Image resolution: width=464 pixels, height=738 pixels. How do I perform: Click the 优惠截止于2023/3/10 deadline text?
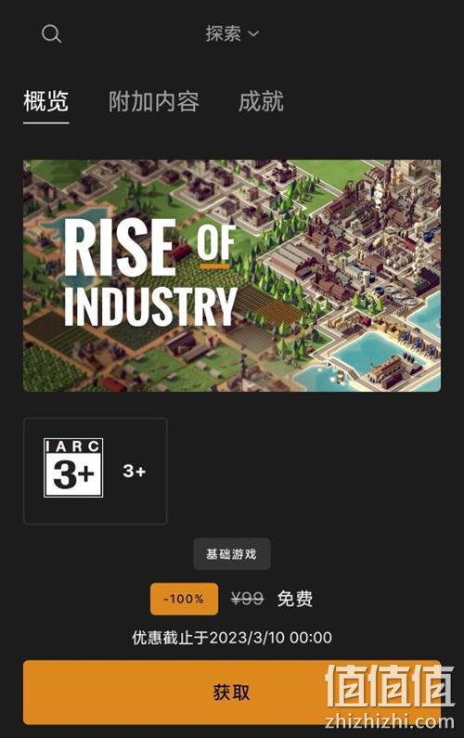click(232, 637)
